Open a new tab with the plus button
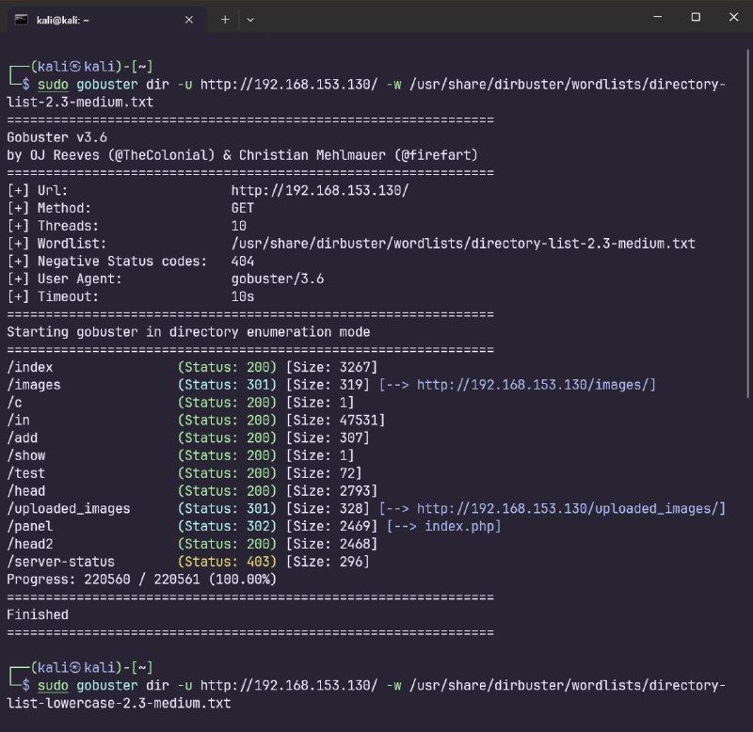753x732 pixels. pos(225,19)
